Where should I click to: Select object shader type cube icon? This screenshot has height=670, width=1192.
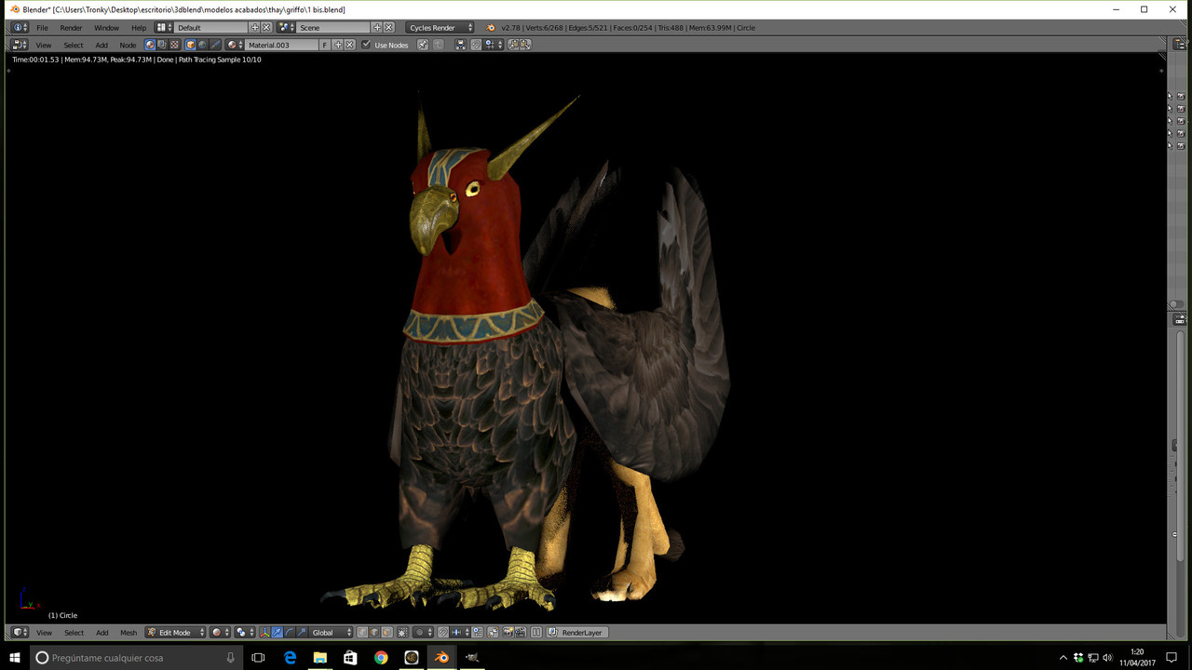pos(190,45)
